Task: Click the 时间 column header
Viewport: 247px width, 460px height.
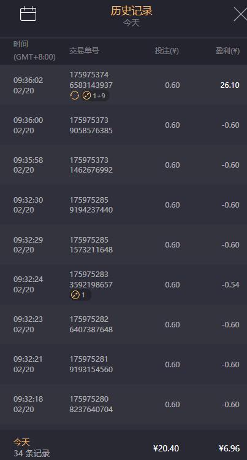Action: coord(21,44)
